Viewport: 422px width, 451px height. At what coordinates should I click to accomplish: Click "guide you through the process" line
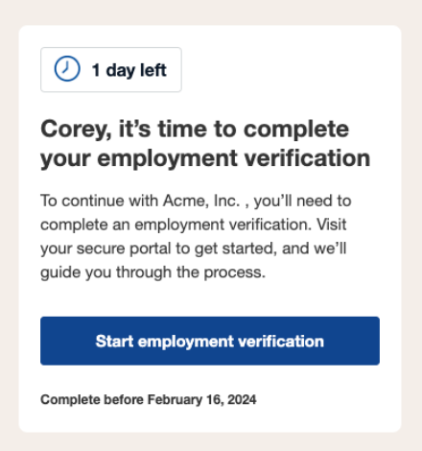pyautogui.click(x=152, y=273)
